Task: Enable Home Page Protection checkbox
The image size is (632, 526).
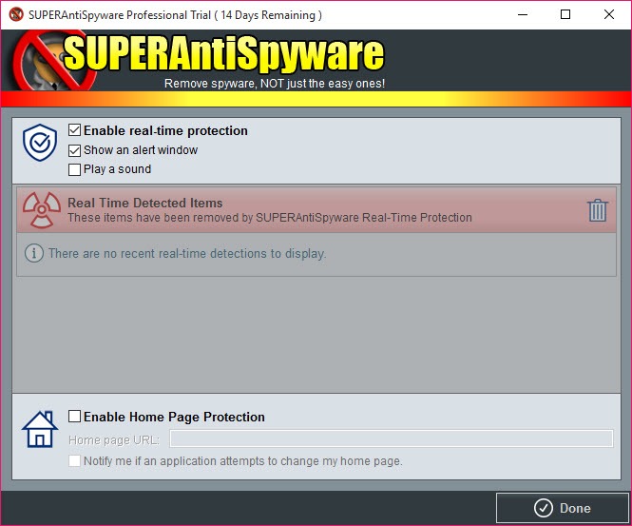Action: coord(74,416)
